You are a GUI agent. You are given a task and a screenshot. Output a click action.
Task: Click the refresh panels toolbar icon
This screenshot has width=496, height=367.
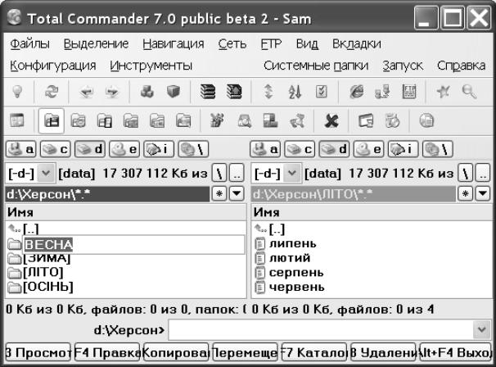[x=52, y=92]
